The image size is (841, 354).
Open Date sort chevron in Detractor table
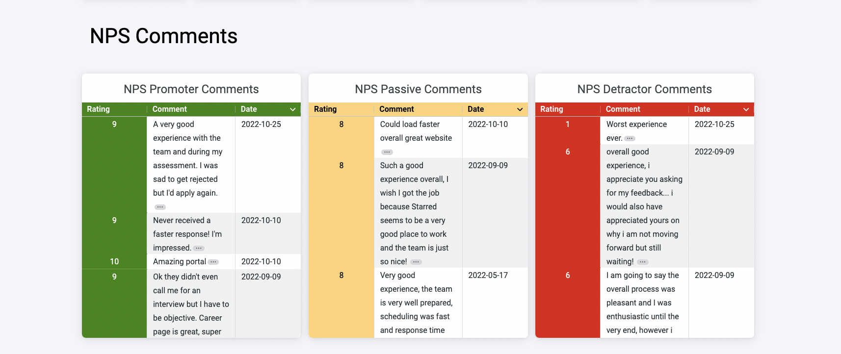click(746, 109)
